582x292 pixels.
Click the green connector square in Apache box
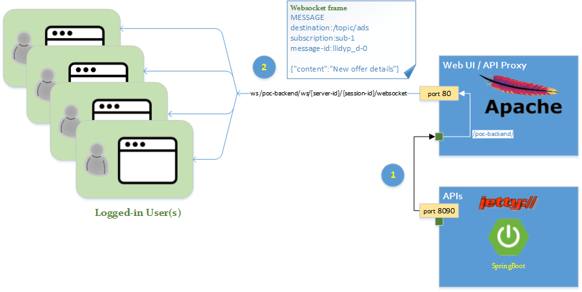pos(439,137)
